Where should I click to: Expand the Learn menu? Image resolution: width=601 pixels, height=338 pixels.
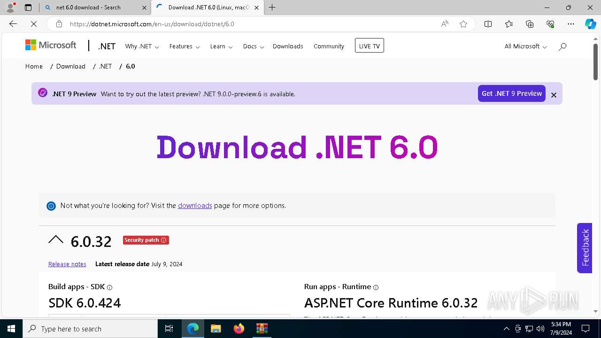pyautogui.click(x=221, y=46)
